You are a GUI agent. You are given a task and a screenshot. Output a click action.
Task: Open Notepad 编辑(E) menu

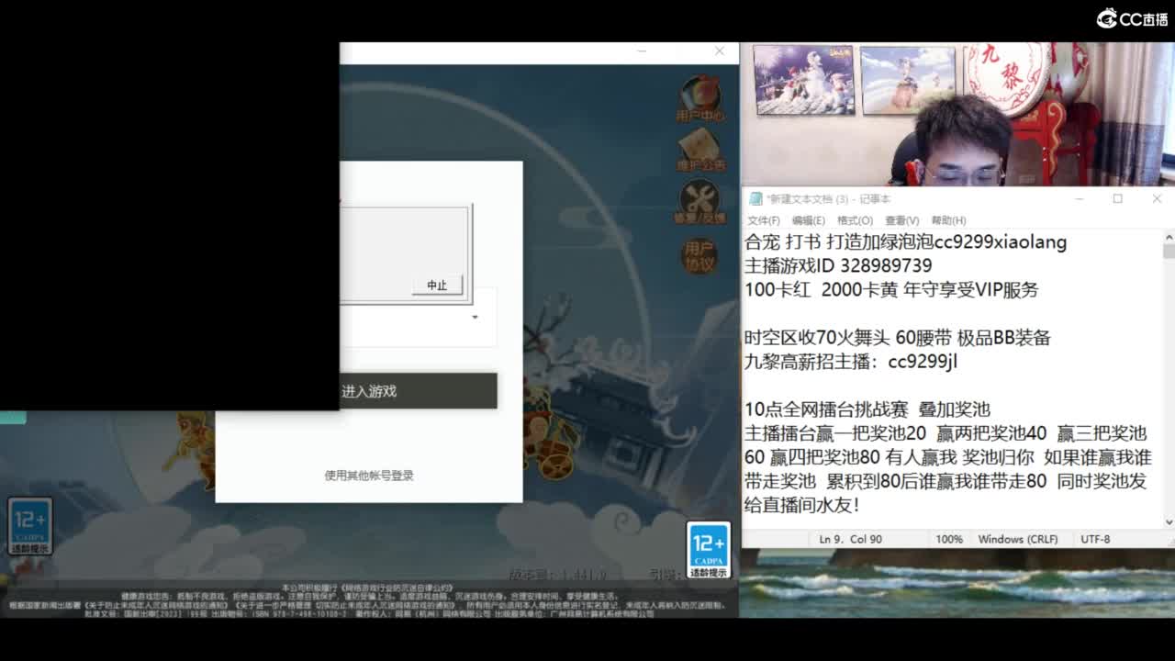click(809, 220)
